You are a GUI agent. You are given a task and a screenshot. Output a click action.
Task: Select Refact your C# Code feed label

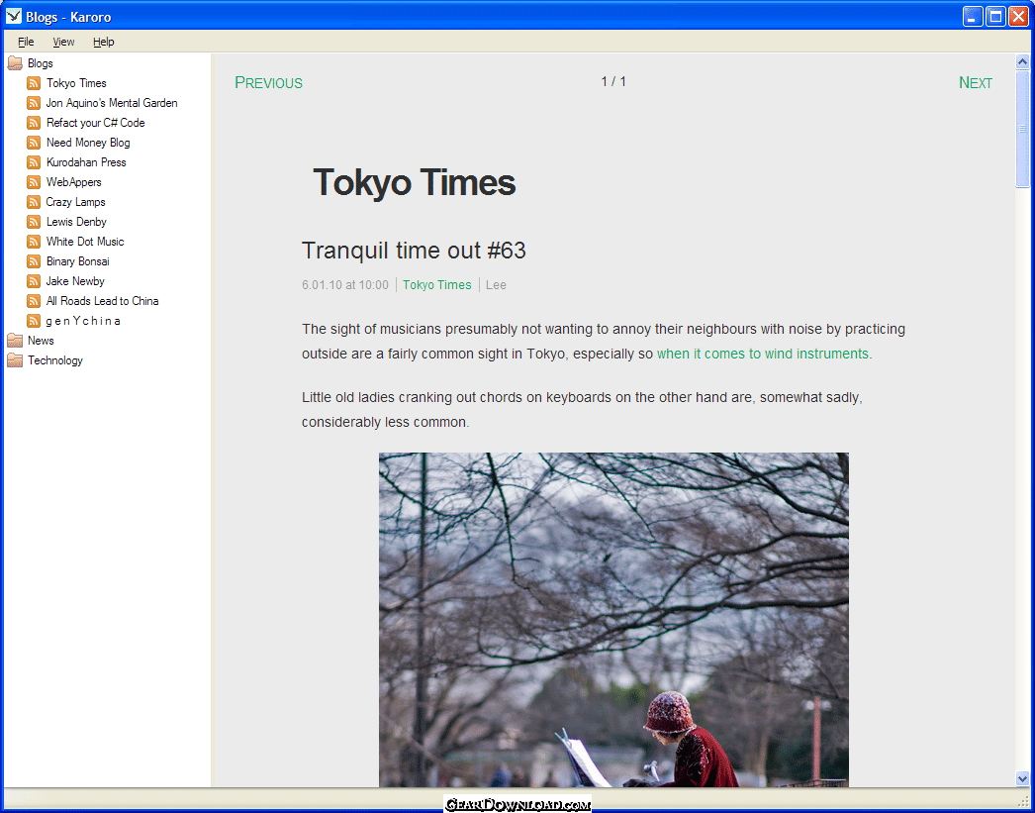[x=96, y=123]
